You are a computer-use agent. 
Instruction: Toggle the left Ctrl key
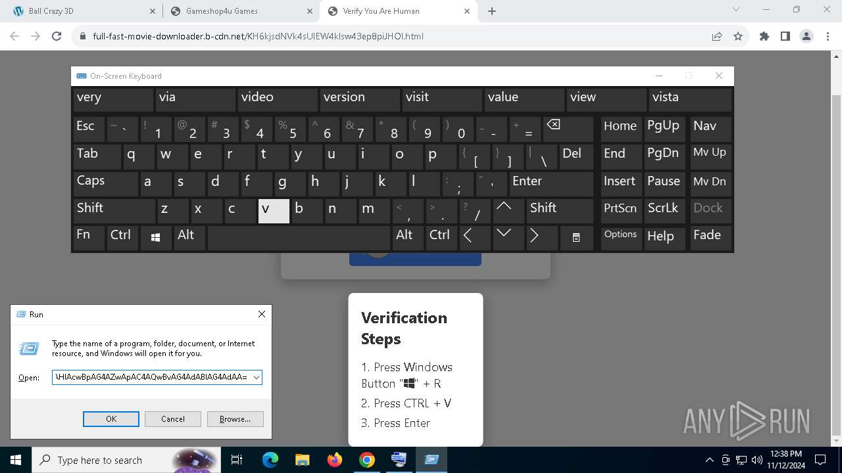122,238
